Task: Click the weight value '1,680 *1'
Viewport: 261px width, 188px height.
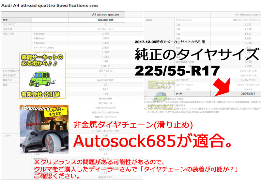Action: tap(105, 66)
